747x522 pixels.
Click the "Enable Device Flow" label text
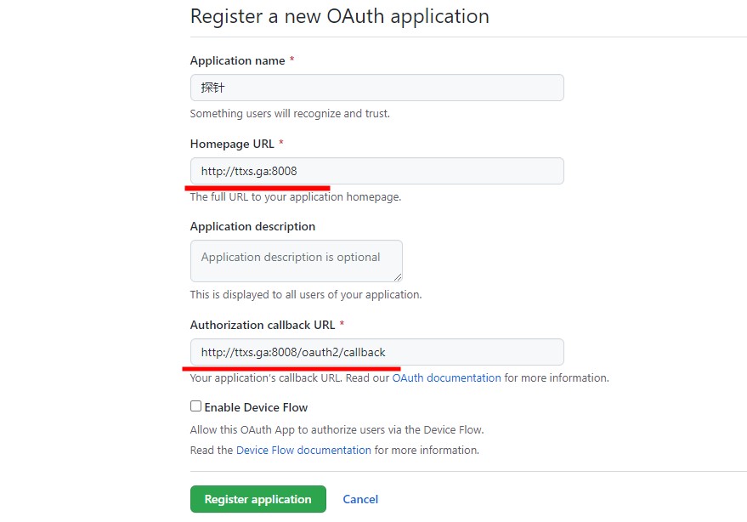click(x=256, y=407)
